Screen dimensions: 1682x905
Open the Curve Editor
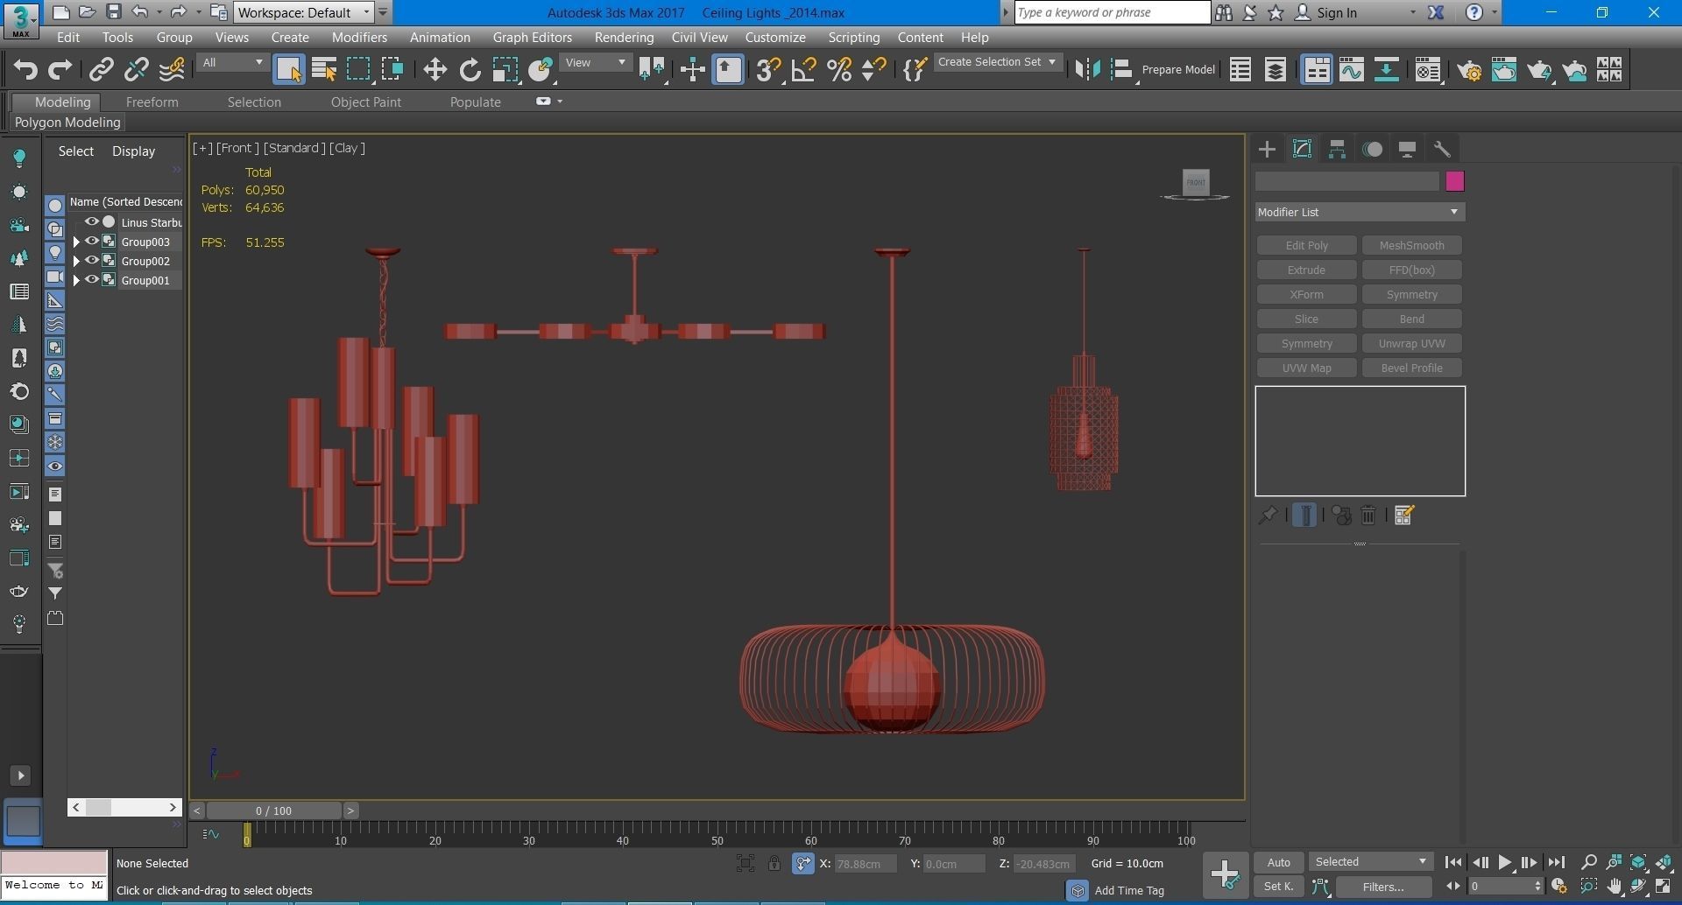pos(1351,70)
